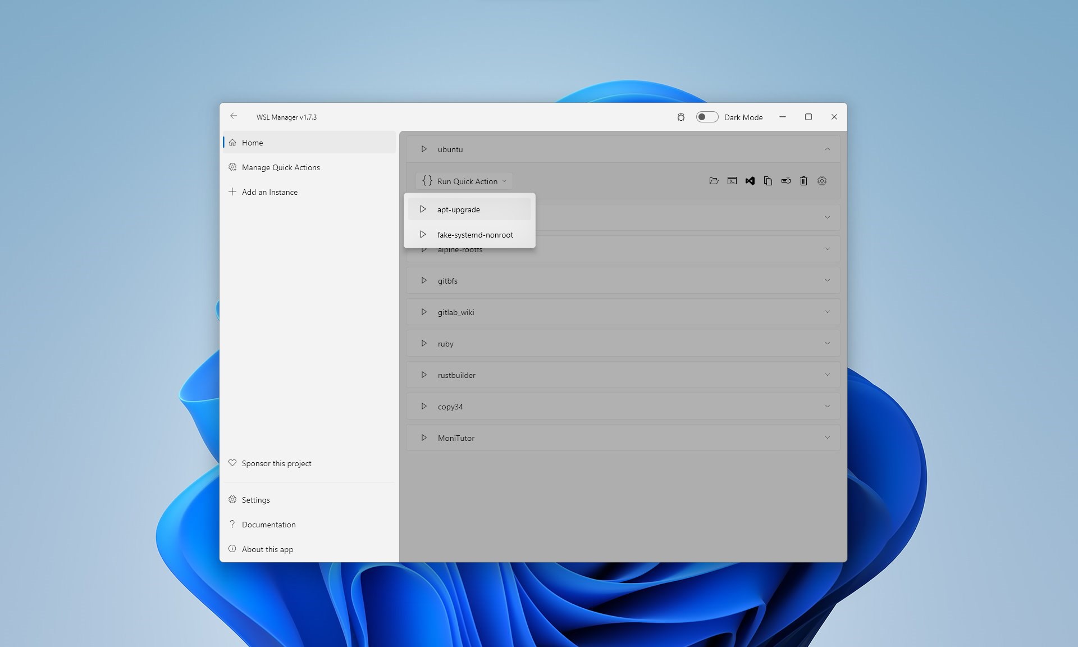Enable Dark Mode toggle
Viewport: 1078px width, 647px height.
point(707,117)
